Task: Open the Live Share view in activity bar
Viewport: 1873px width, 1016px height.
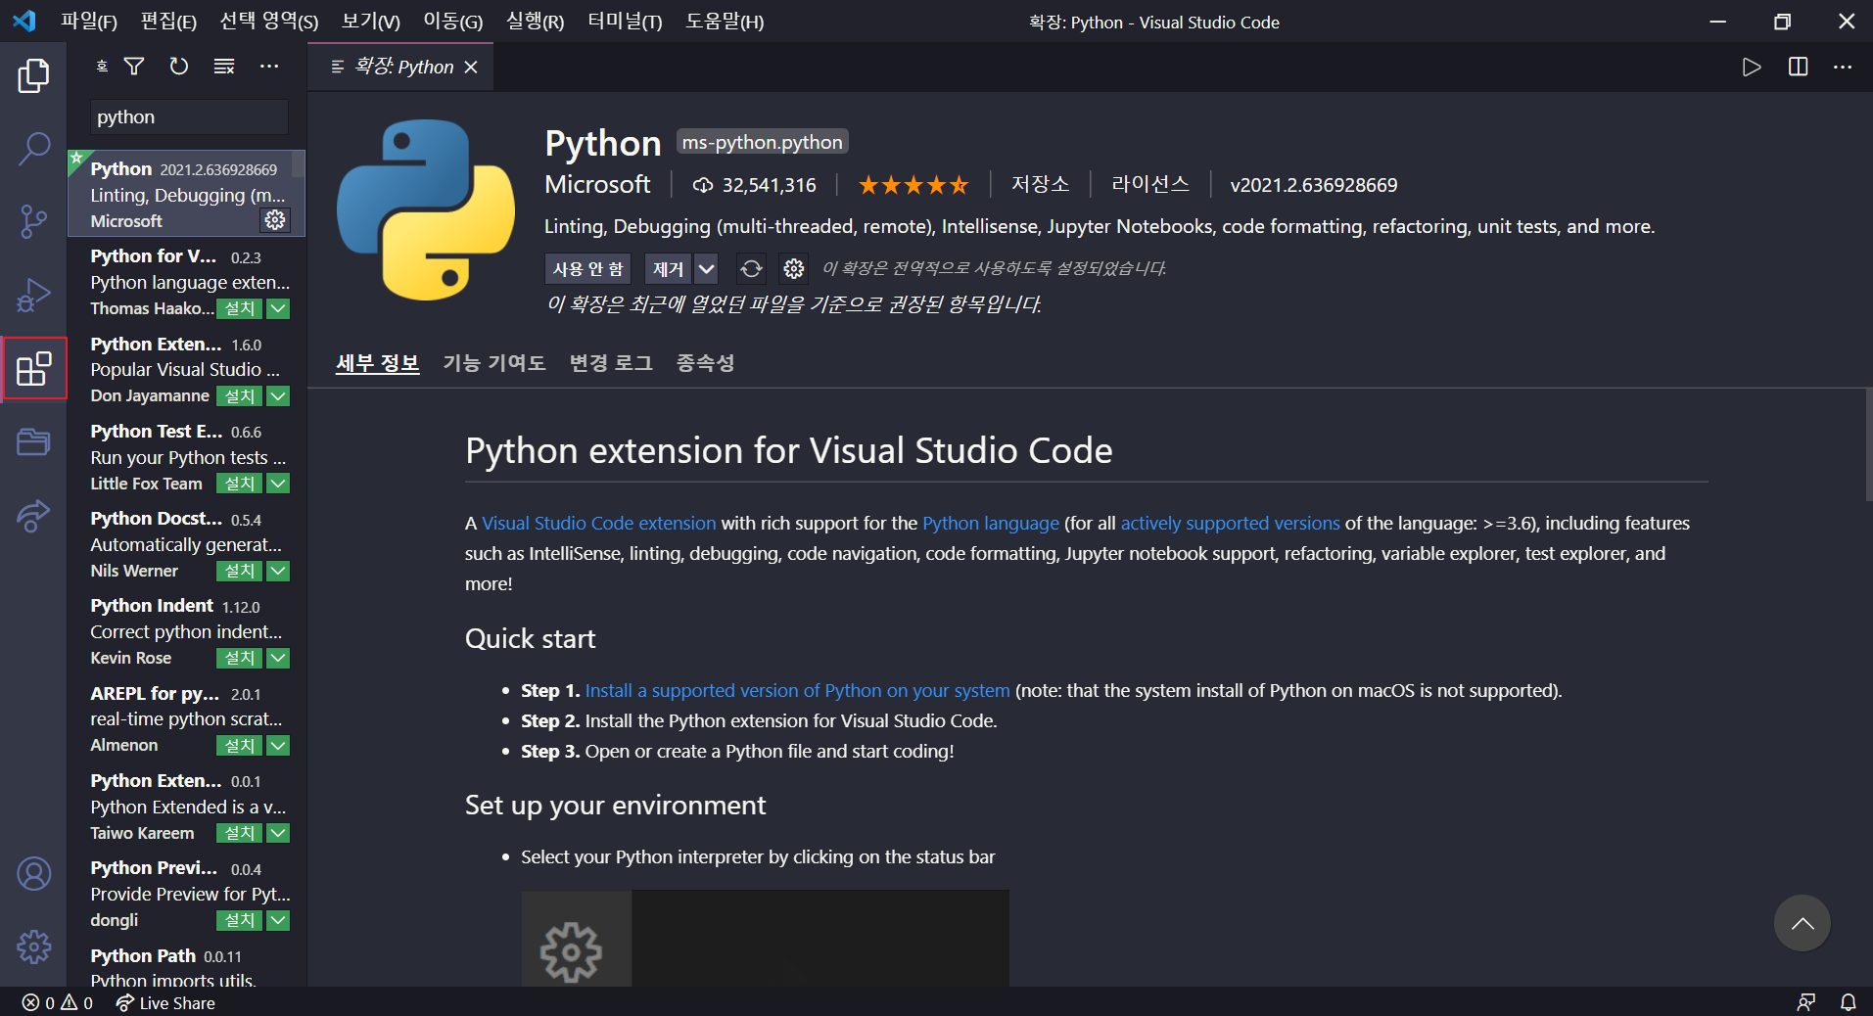Action: click(33, 515)
